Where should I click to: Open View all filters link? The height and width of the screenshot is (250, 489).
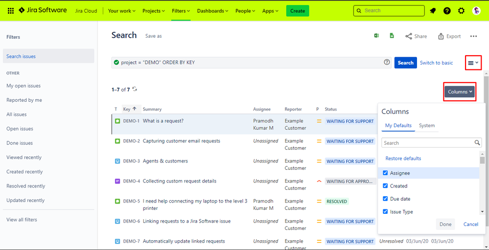22,220
